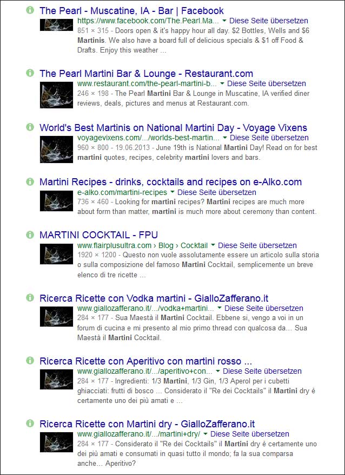
Task: Open The Pearl - Muscatine, IA - Bar | Facebook link
Action: [x=131, y=11]
